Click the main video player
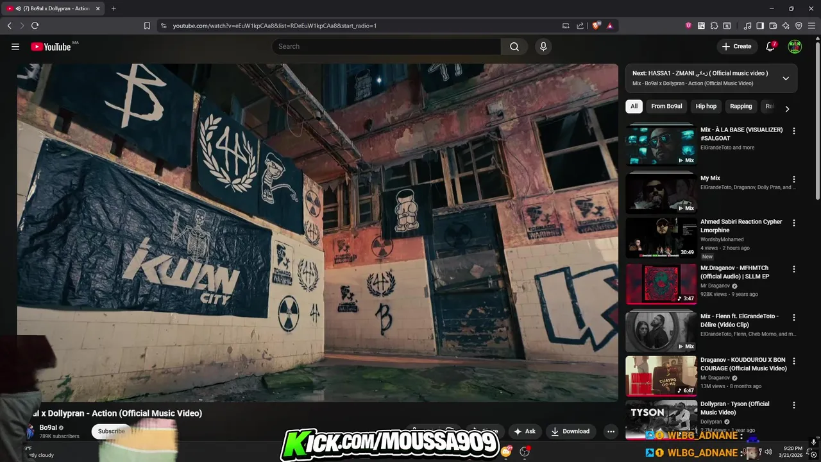The image size is (821, 462). pos(317,232)
